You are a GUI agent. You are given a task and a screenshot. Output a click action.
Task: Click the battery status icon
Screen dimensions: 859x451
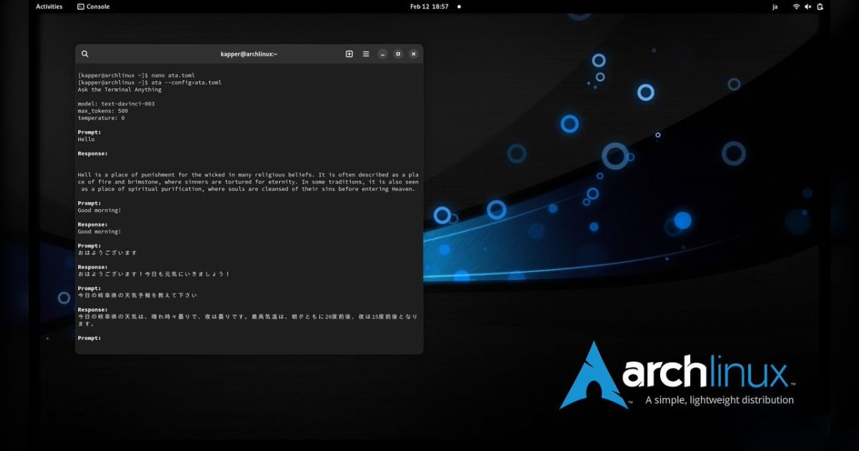(820, 6)
